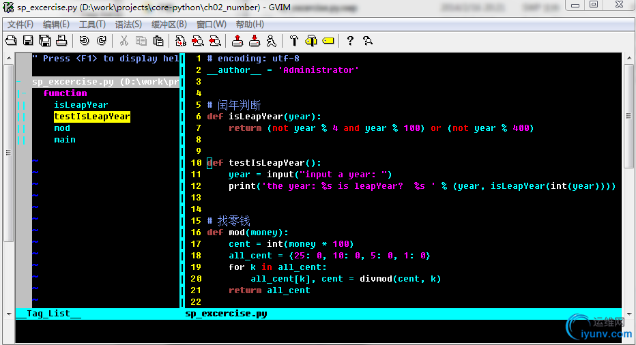Click the '# 找零钱' comment line
This screenshot has width=636, height=345.
[x=229, y=221]
